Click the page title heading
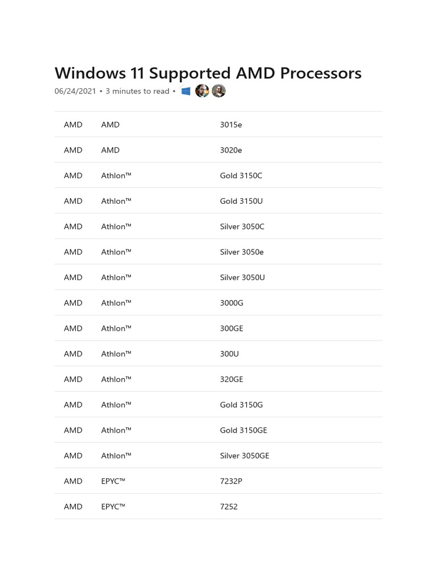Viewport: 437px width, 583px height. point(208,73)
